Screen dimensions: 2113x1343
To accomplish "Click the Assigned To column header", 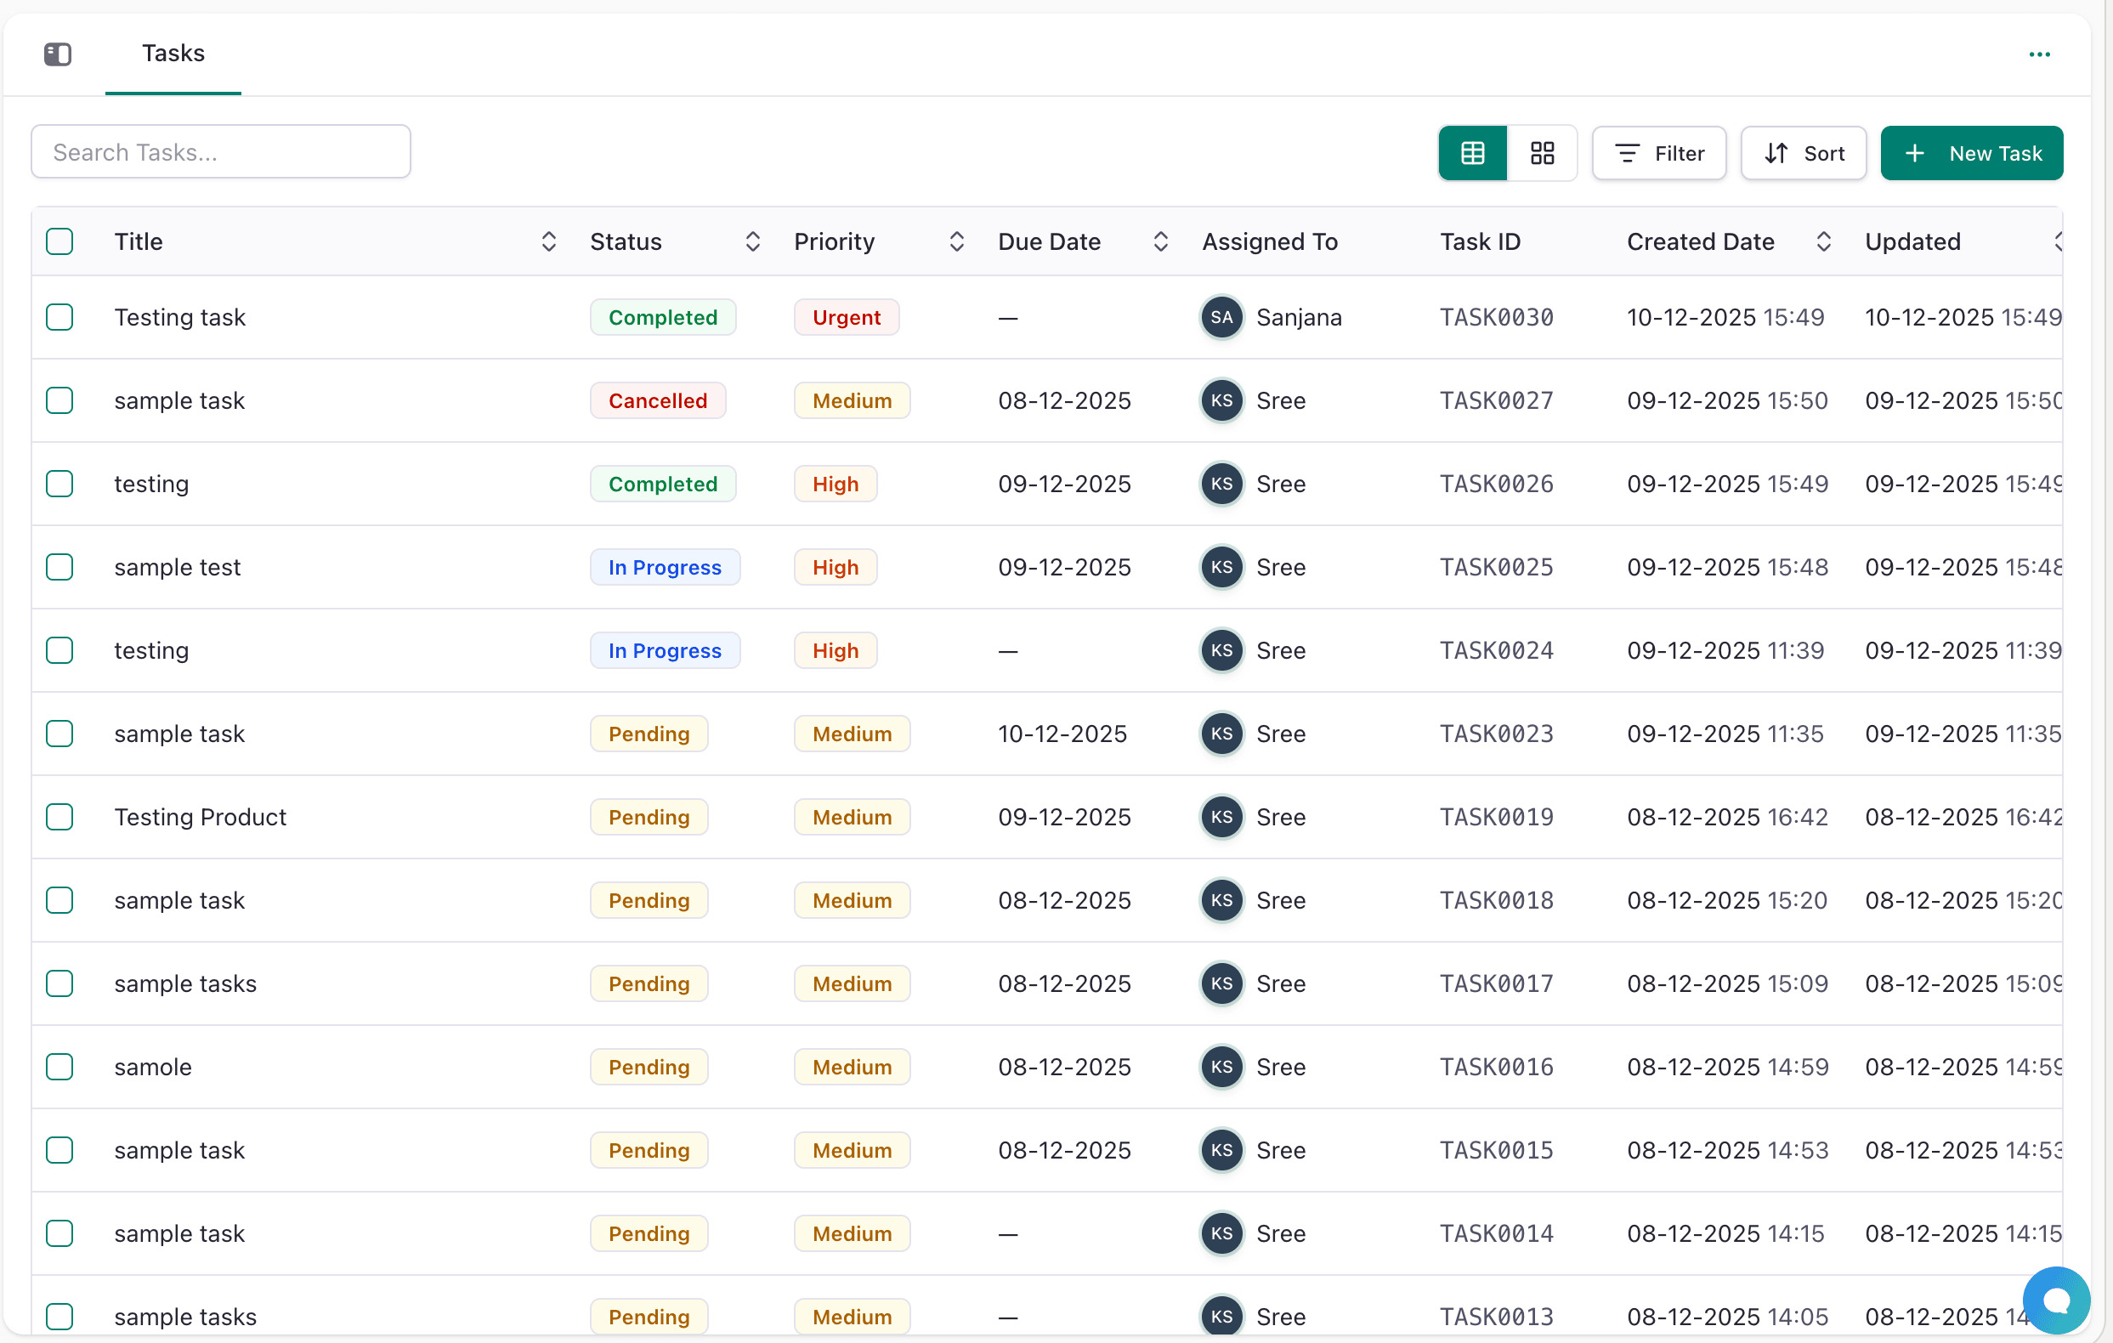I will 1270,241.
